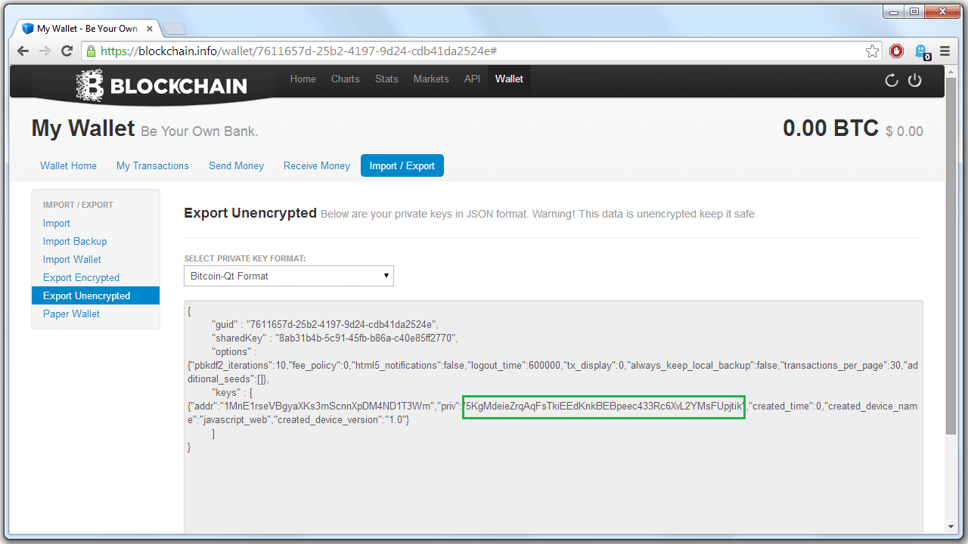
Task: Click the wallet refresh icon in header
Action: (891, 80)
